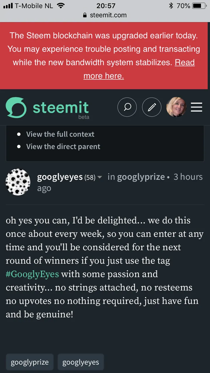The image size is (210, 373).
Task: Tap the googlyeyes author avatar
Action: pyautogui.click(x=18, y=182)
